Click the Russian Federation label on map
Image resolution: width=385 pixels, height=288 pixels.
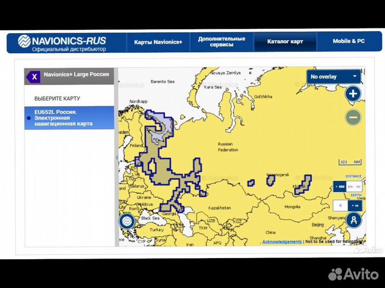tap(228, 147)
